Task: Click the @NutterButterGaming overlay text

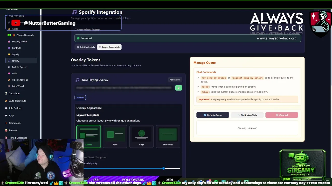Action: [50, 23]
